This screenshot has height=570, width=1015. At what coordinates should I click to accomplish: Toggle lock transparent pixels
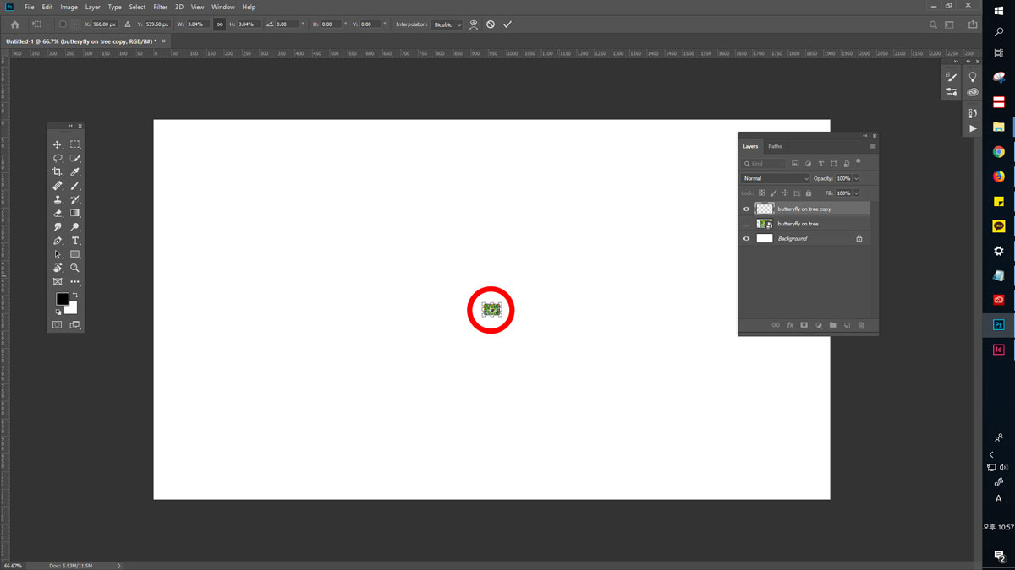point(761,193)
